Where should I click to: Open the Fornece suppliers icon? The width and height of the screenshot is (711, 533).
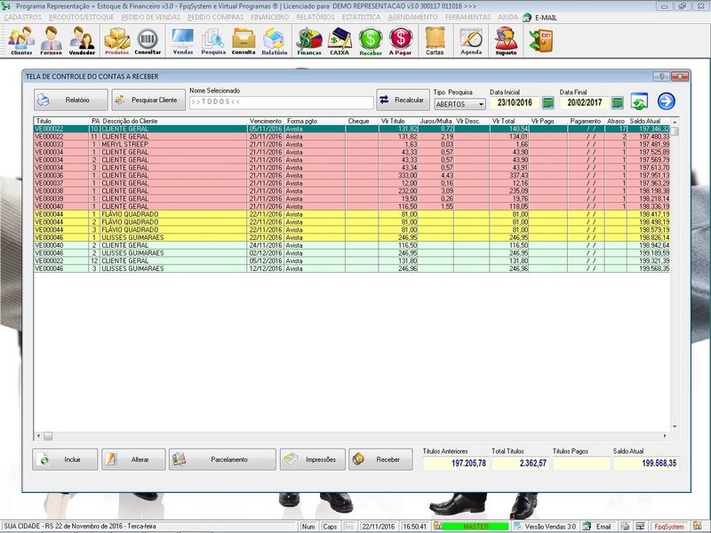pos(51,41)
